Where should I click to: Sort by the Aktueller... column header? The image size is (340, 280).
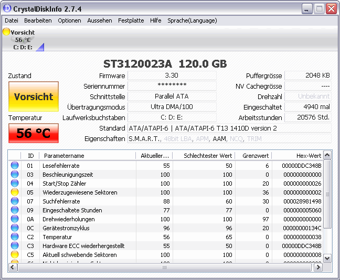pyautogui.click(x=154, y=156)
